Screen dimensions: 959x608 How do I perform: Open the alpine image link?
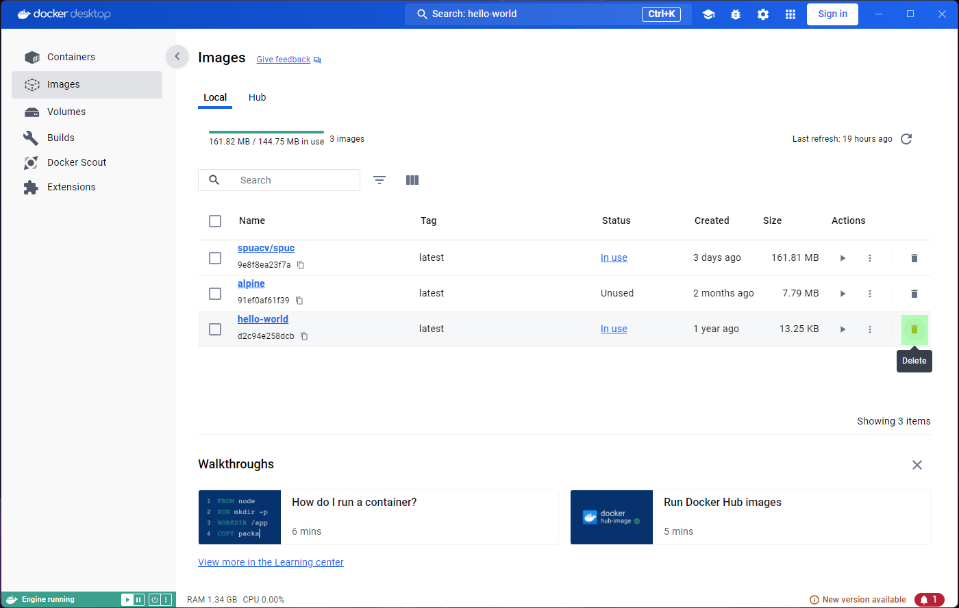pos(251,283)
